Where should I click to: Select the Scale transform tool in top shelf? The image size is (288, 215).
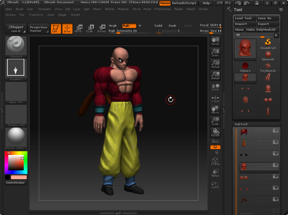[90, 29]
